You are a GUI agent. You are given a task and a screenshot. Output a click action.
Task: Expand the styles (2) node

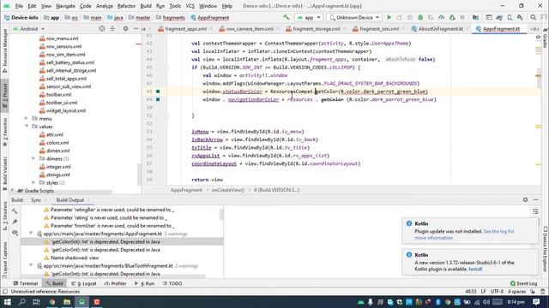point(33,182)
